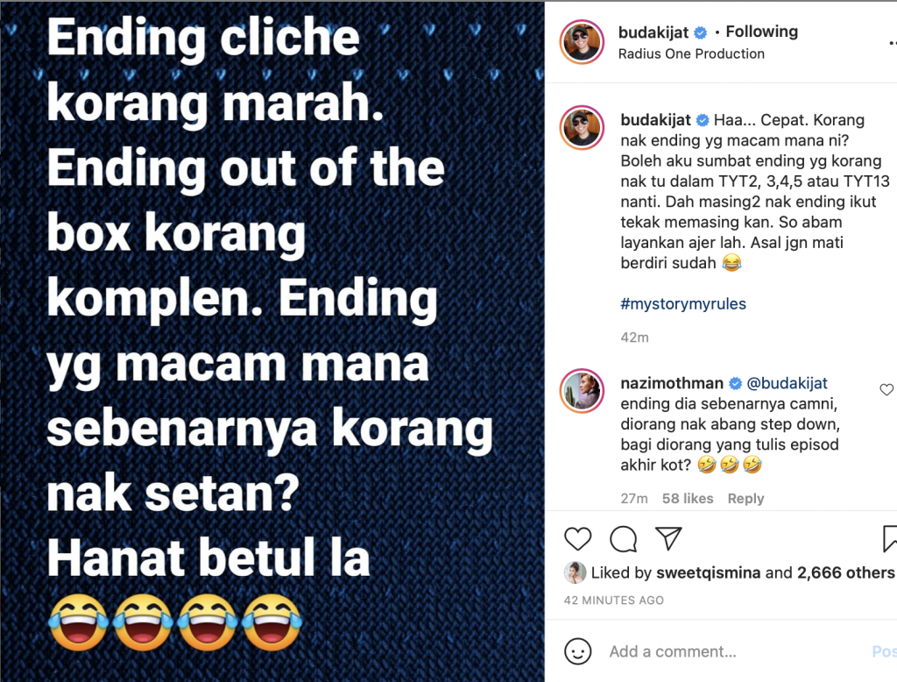Open the post options three-dot menu

pyautogui.click(x=893, y=43)
